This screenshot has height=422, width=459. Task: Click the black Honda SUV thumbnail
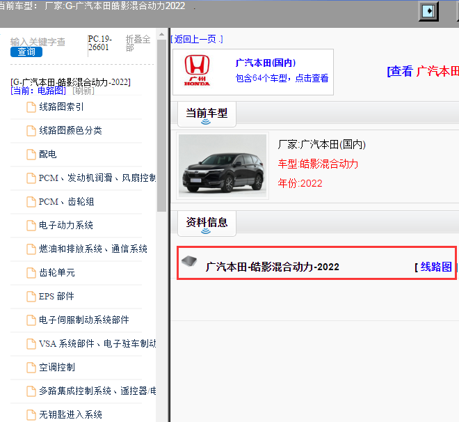[x=223, y=166]
